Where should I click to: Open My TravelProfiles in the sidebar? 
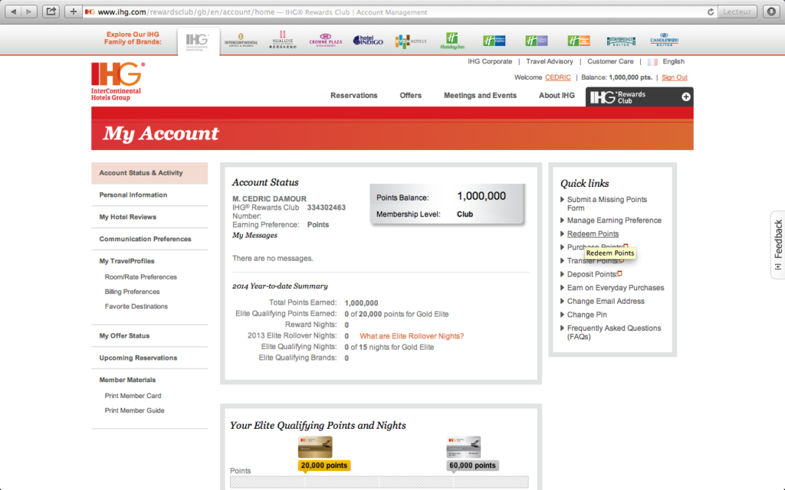pos(126,261)
